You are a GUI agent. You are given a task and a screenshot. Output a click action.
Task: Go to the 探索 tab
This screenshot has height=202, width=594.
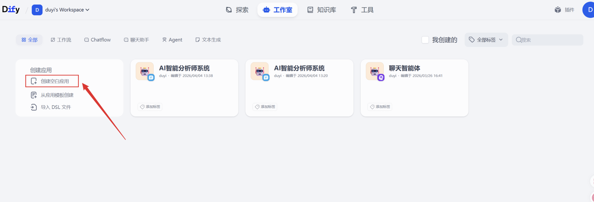click(x=237, y=10)
